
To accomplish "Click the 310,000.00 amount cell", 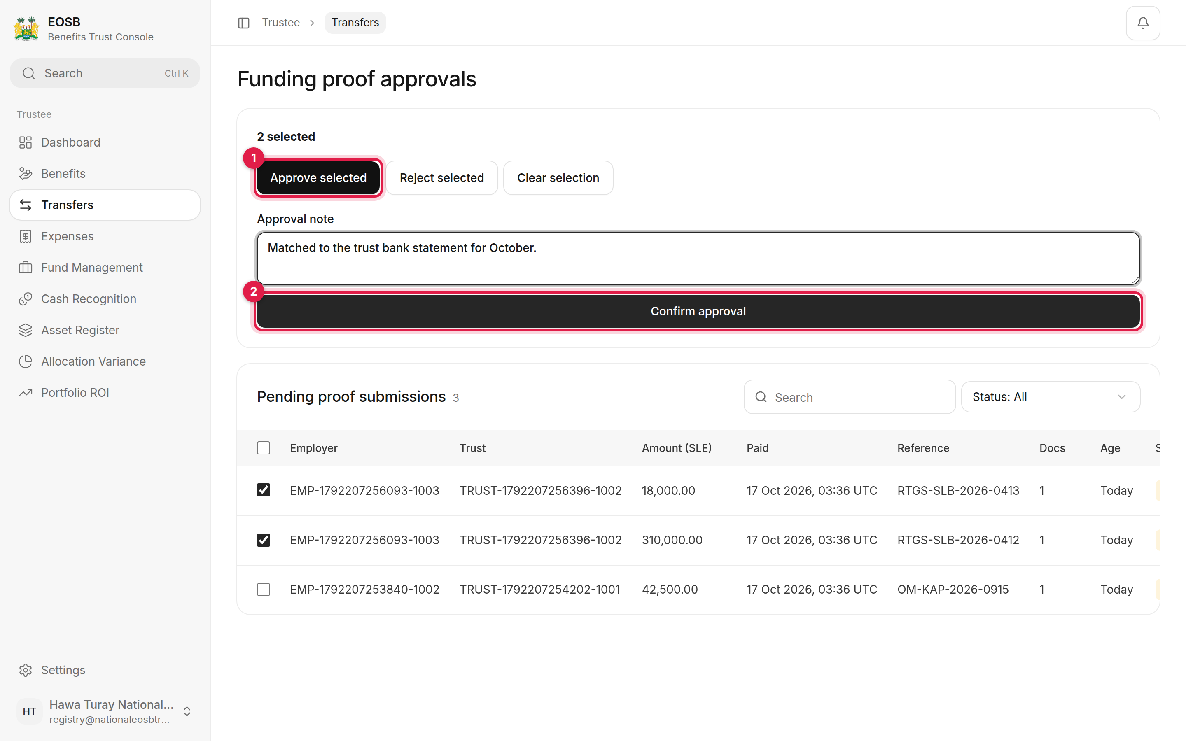I will (x=672, y=540).
